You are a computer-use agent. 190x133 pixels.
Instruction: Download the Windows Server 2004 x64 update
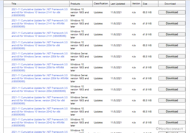[172, 56]
